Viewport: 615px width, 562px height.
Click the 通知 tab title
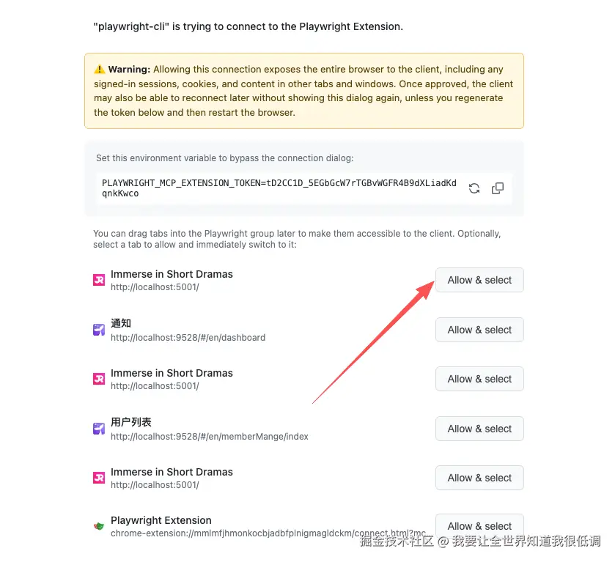[121, 323]
